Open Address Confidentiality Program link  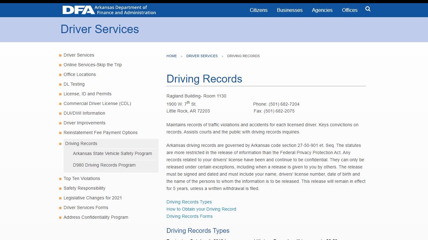pyautogui.click(x=96, y=217)
